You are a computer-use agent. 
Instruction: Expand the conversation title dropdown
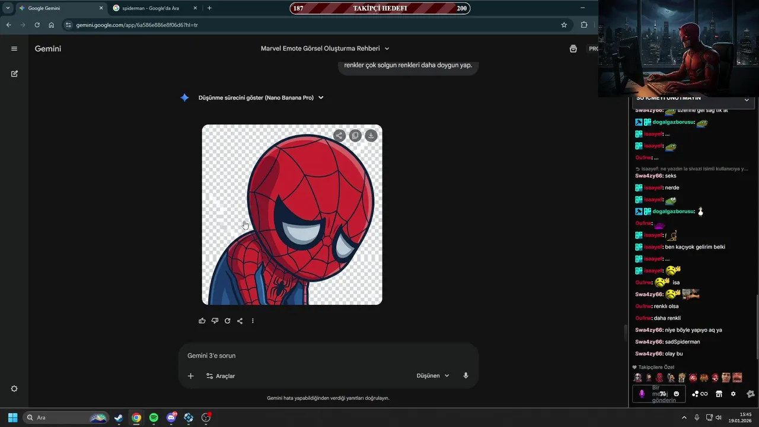[x=387, y=49]
